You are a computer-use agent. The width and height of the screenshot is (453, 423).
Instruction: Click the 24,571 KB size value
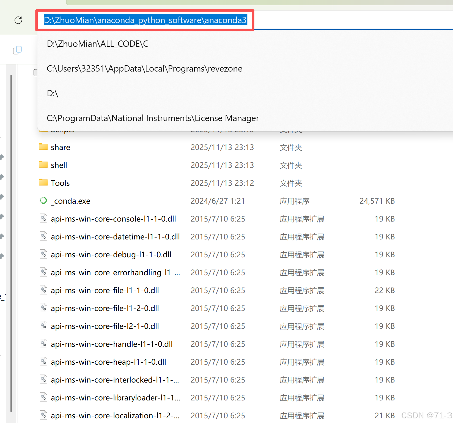(377, 201)
